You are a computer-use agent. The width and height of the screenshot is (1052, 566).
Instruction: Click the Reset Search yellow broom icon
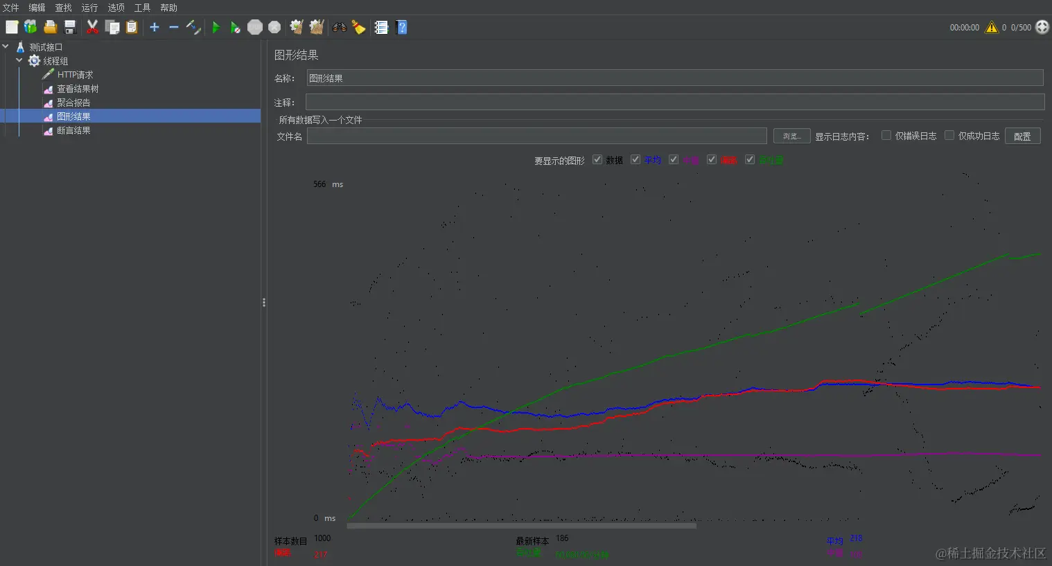pos(358,27)
